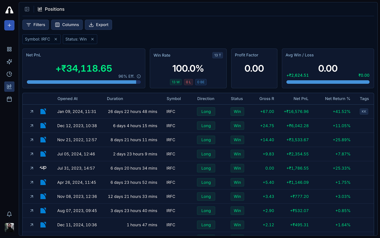380x238 pixels.
Task: Remove the Symbol: IRFC filter chip
Action: coord(56,39)
